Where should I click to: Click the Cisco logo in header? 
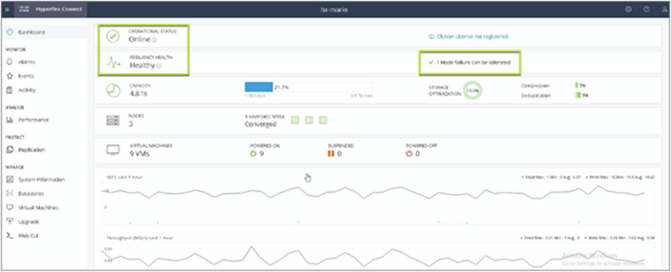tap(24, 9)
